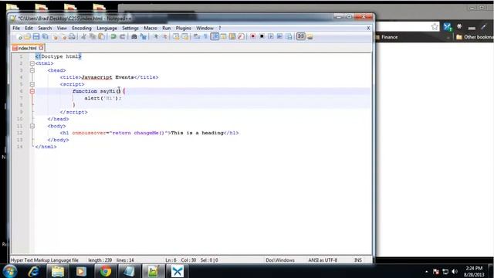The height and width of the screenshot is (278, 494).
Task: Collapse the <script> fold marker on line 5
Action: [x=32, y=84]
